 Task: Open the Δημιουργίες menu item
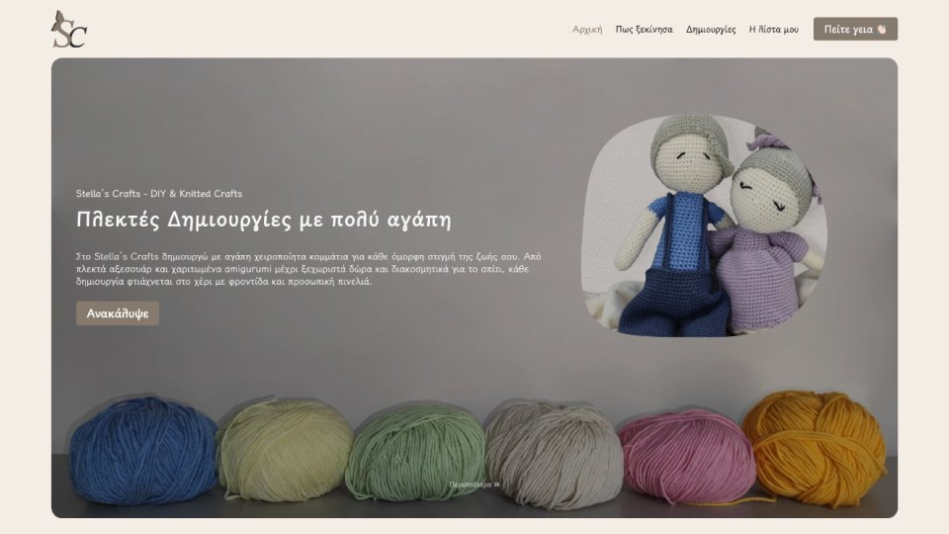click(711, 29)
